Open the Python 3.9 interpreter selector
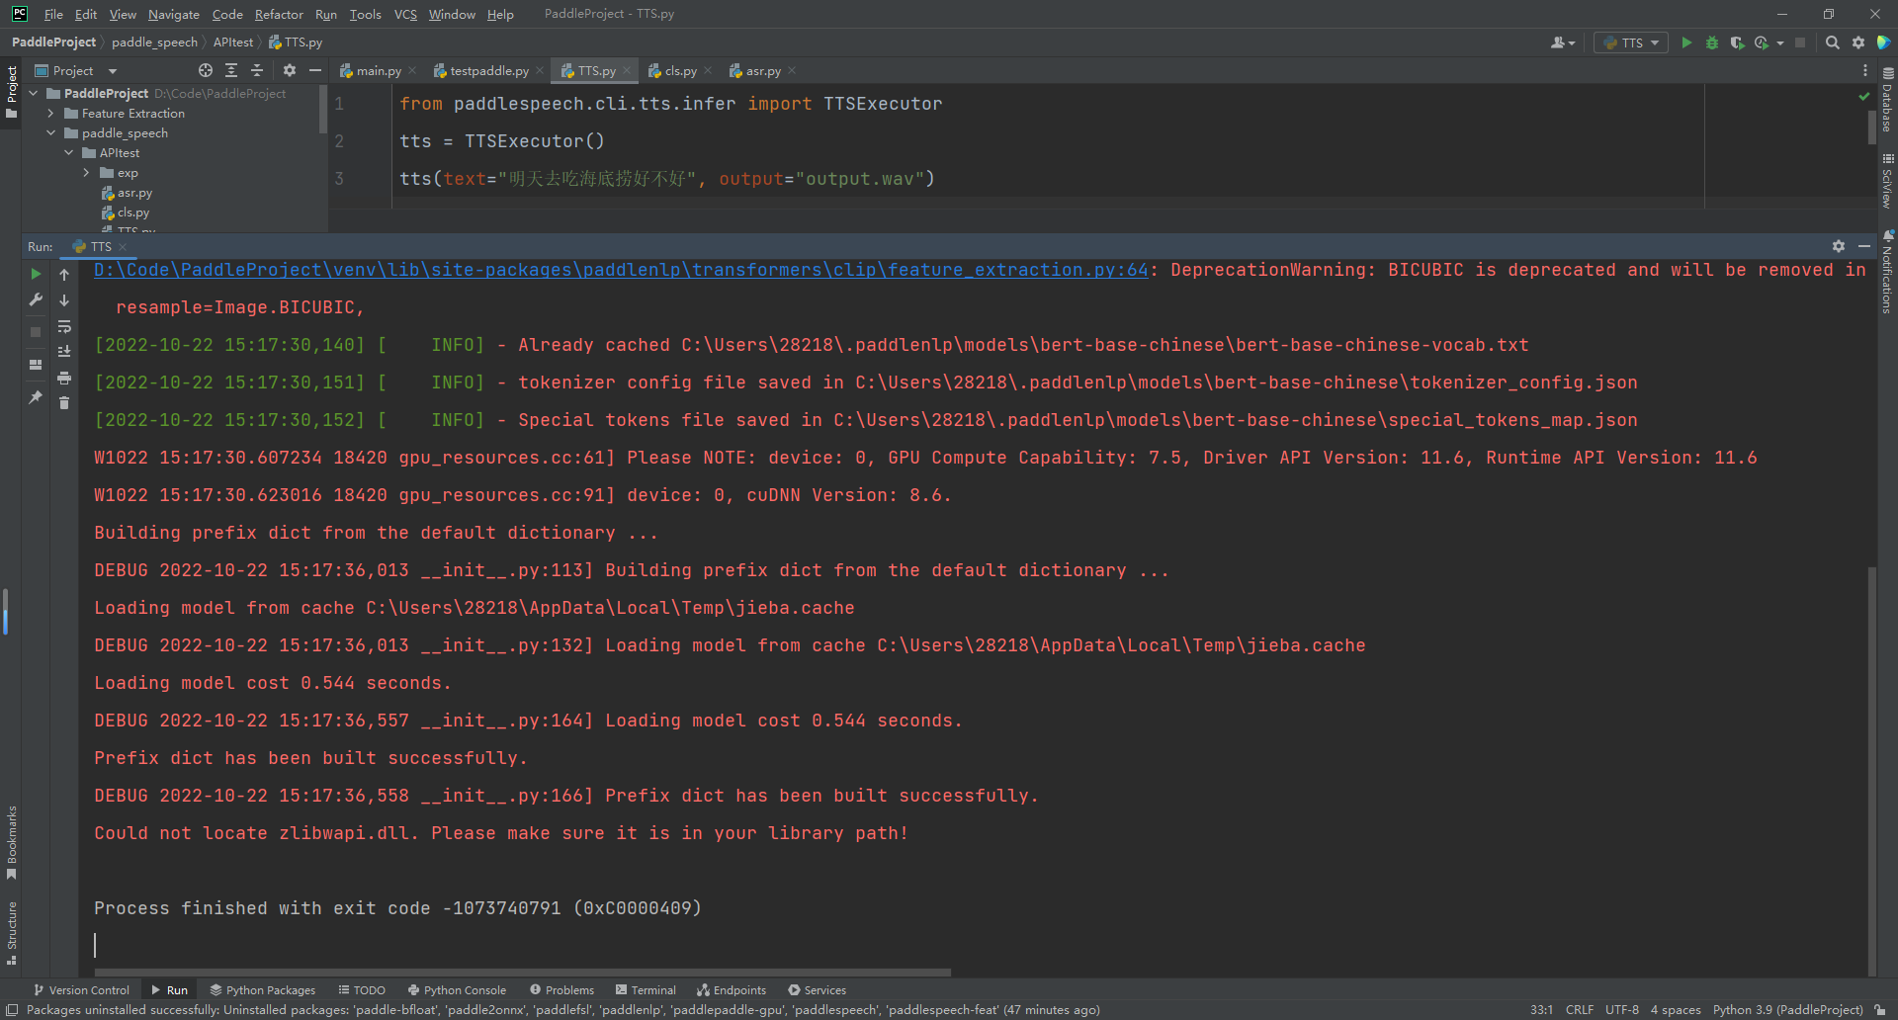 1787,1009
